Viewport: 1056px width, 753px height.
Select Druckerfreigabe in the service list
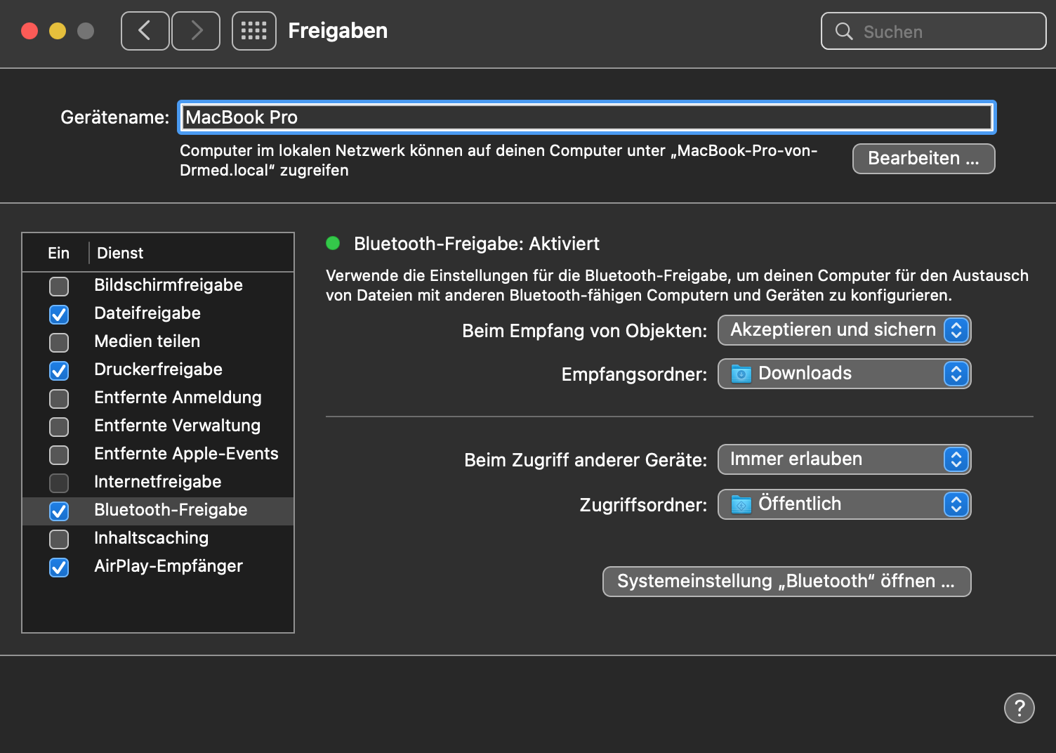click(x=158, y=369)
